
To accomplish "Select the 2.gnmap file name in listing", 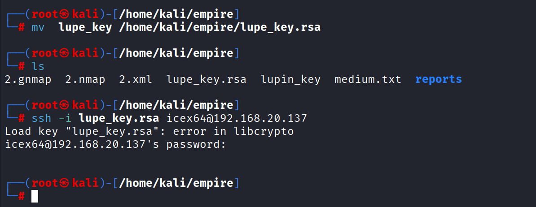I will click(x=28, y=80).
